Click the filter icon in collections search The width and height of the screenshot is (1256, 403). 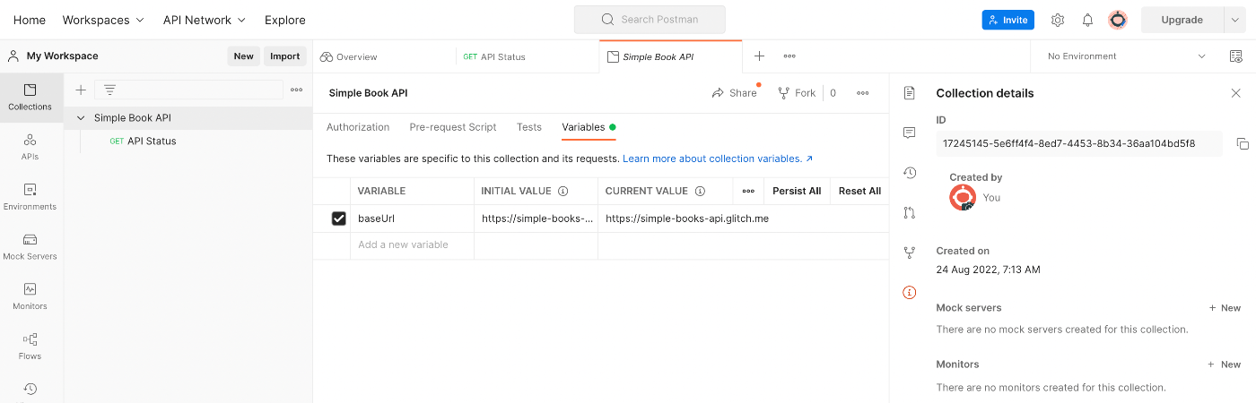coord(109,90)
